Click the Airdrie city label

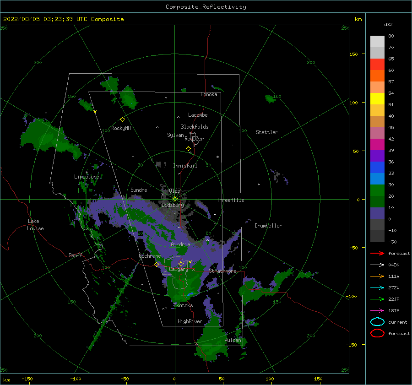(x=180, y=244)
